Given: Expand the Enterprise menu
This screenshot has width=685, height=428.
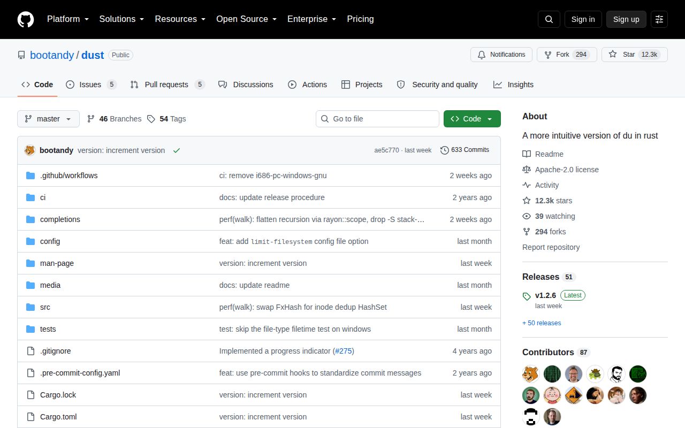Looking at the screenshot, I should [311, 19].
